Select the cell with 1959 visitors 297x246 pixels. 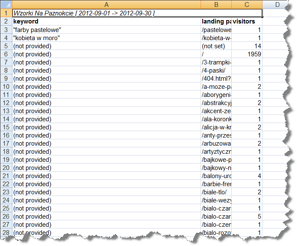pyautogui.click(x=247, y=54)
